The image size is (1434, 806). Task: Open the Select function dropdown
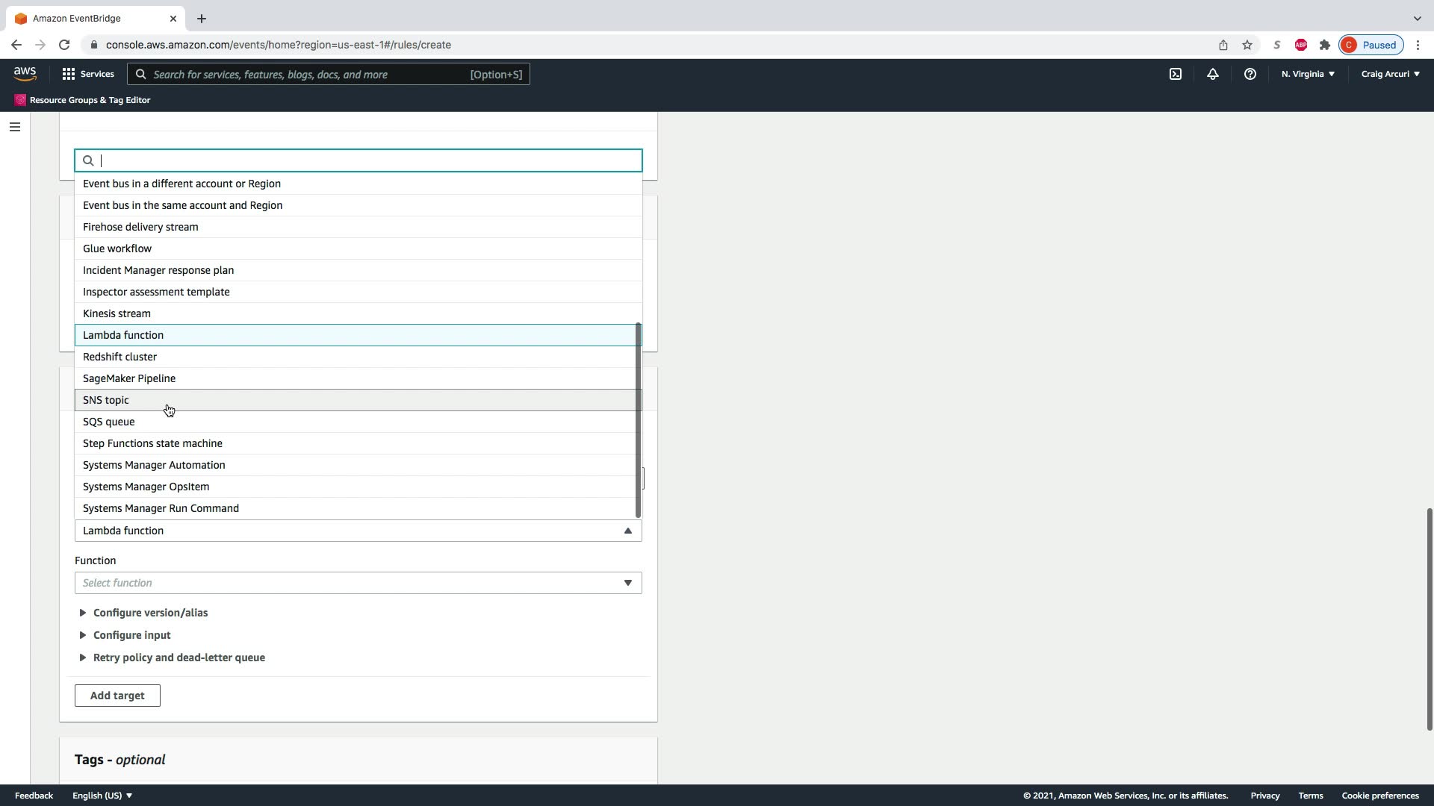(358, 583)
